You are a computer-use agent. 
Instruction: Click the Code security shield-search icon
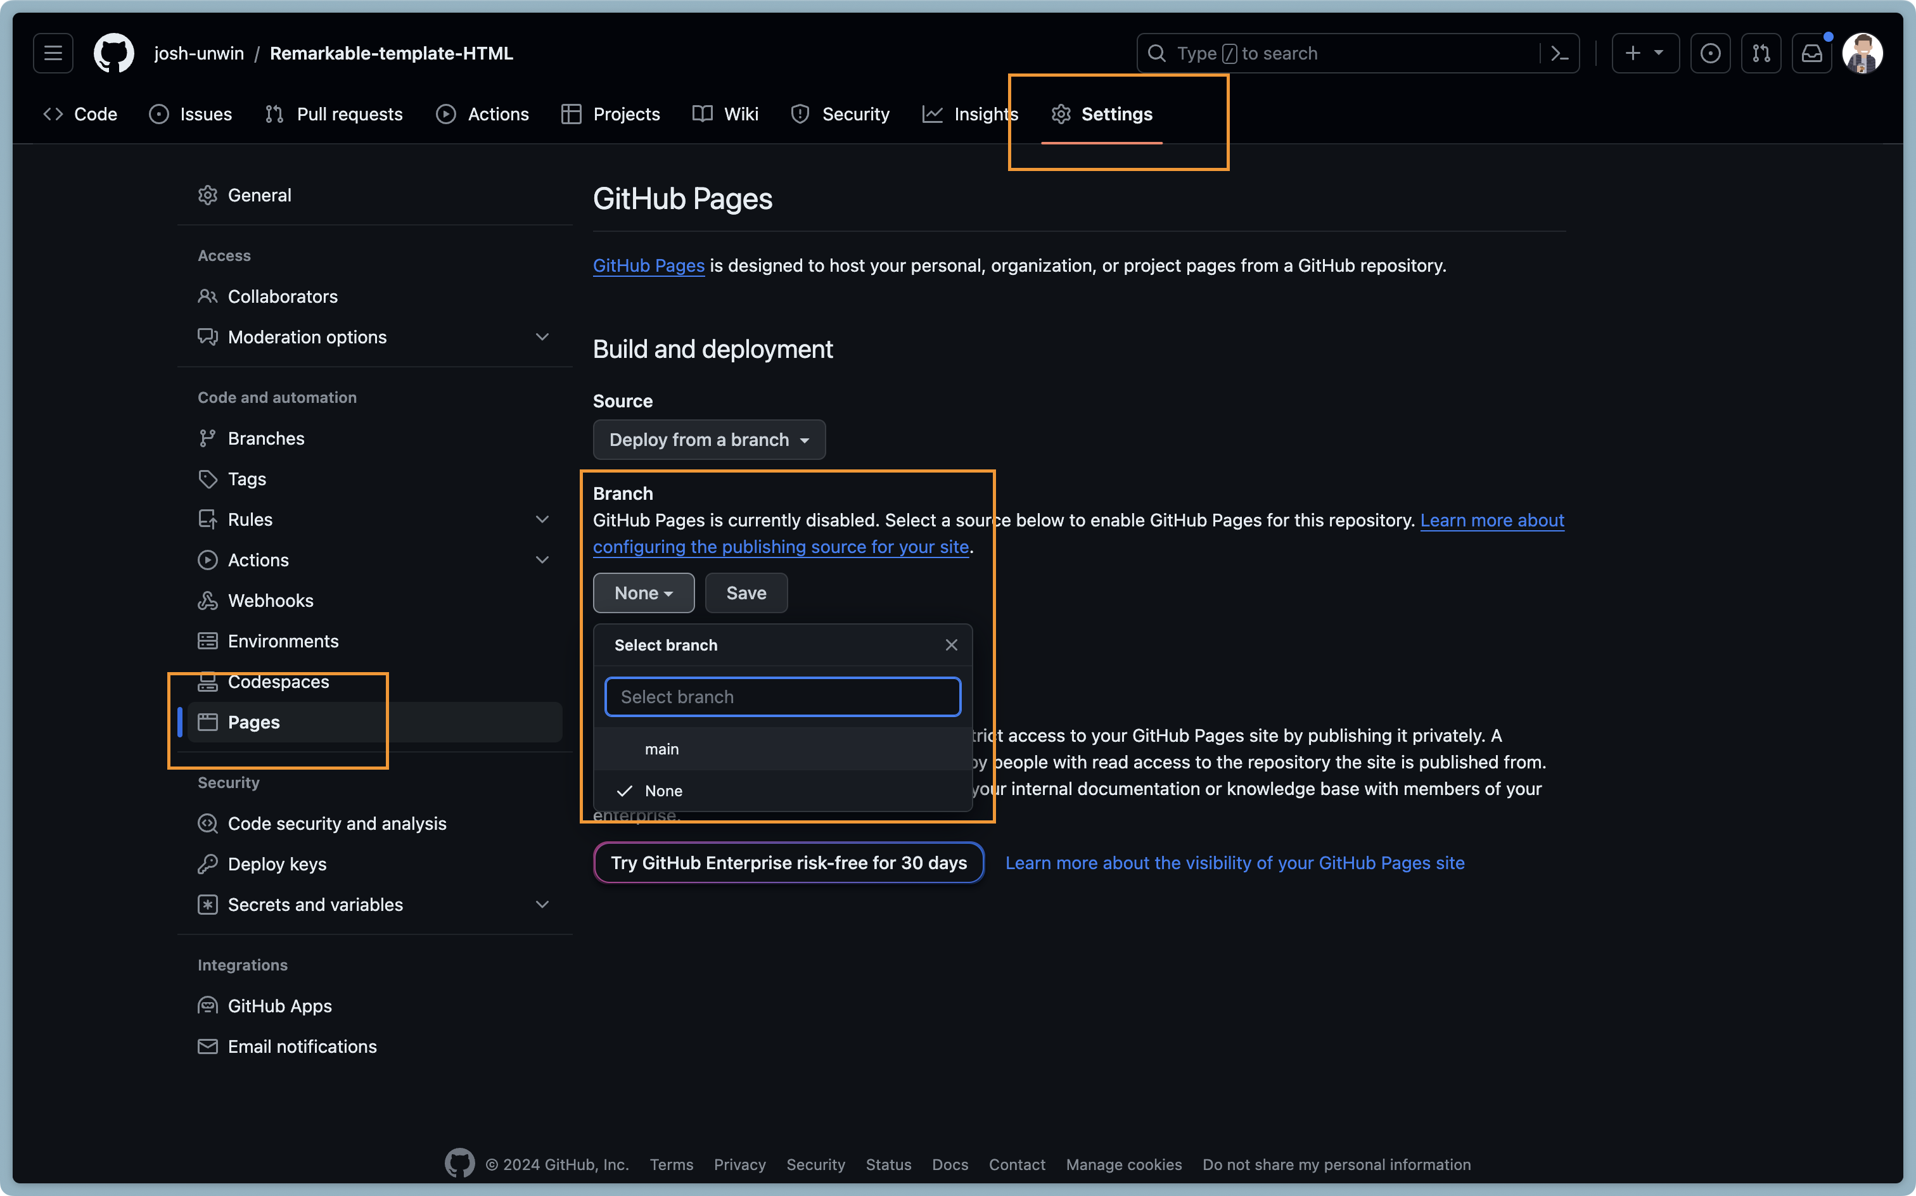click(x=207, y=824)
